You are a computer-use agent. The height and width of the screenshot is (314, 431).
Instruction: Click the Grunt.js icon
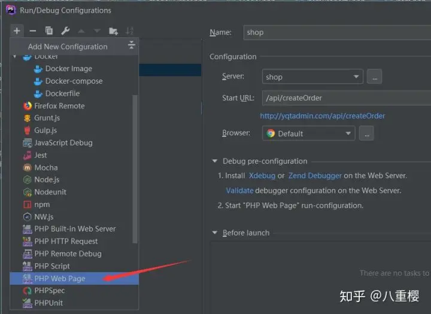(x=27, y=118)
